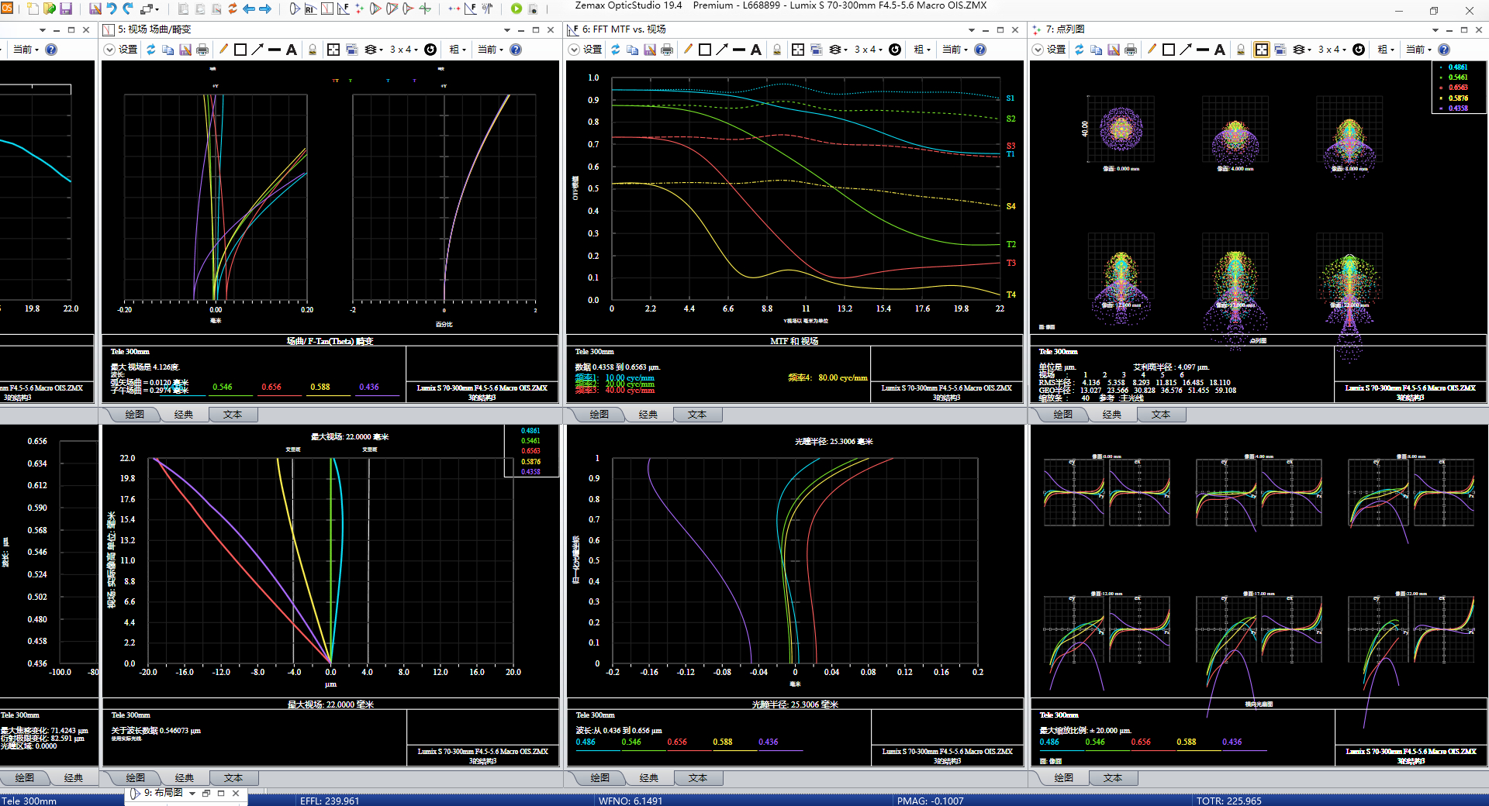This screenshot has width=1489, height=806.
Task: Open the window 7 title bar dropdown arrow
Action: (x=1435, y=30)
